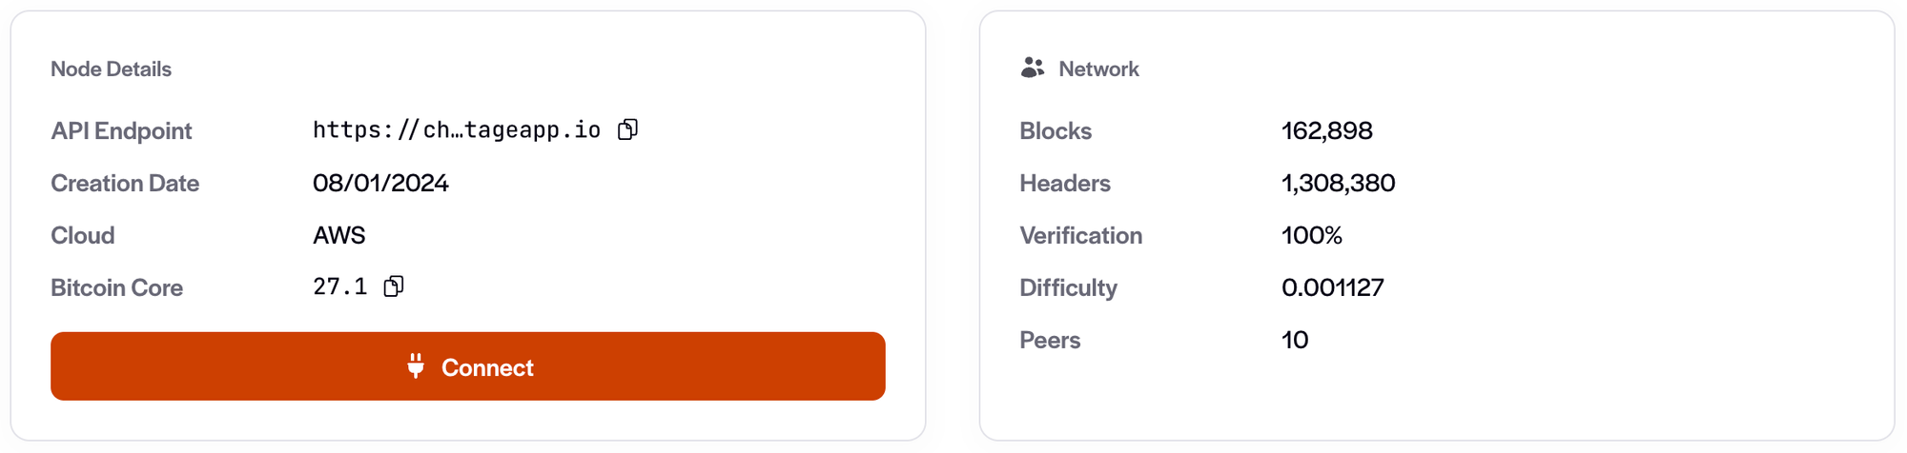Click the plug icon in Connect button

[416, 366]
